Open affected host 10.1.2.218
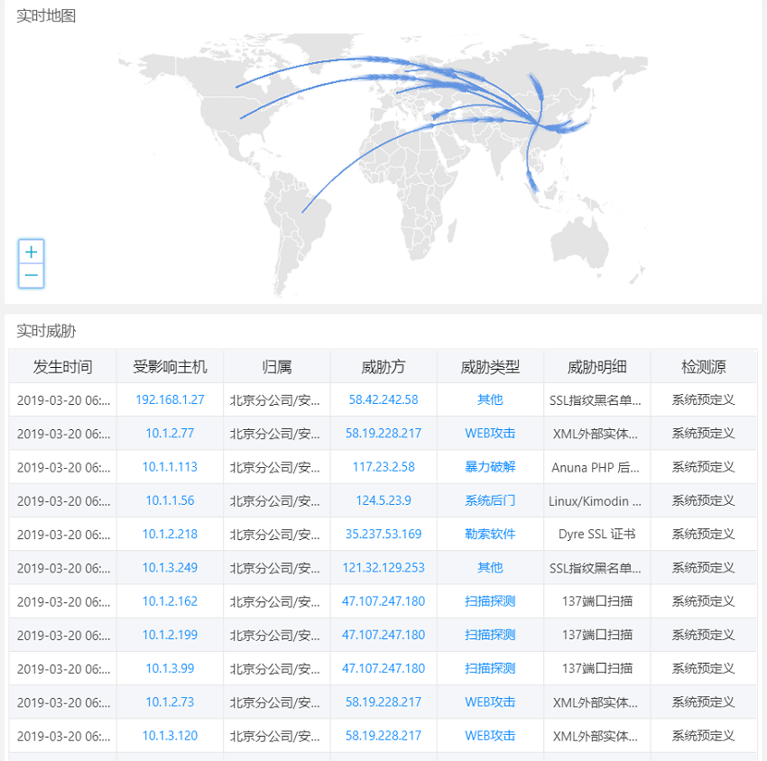The image size is (767, 761). [170, 534]
